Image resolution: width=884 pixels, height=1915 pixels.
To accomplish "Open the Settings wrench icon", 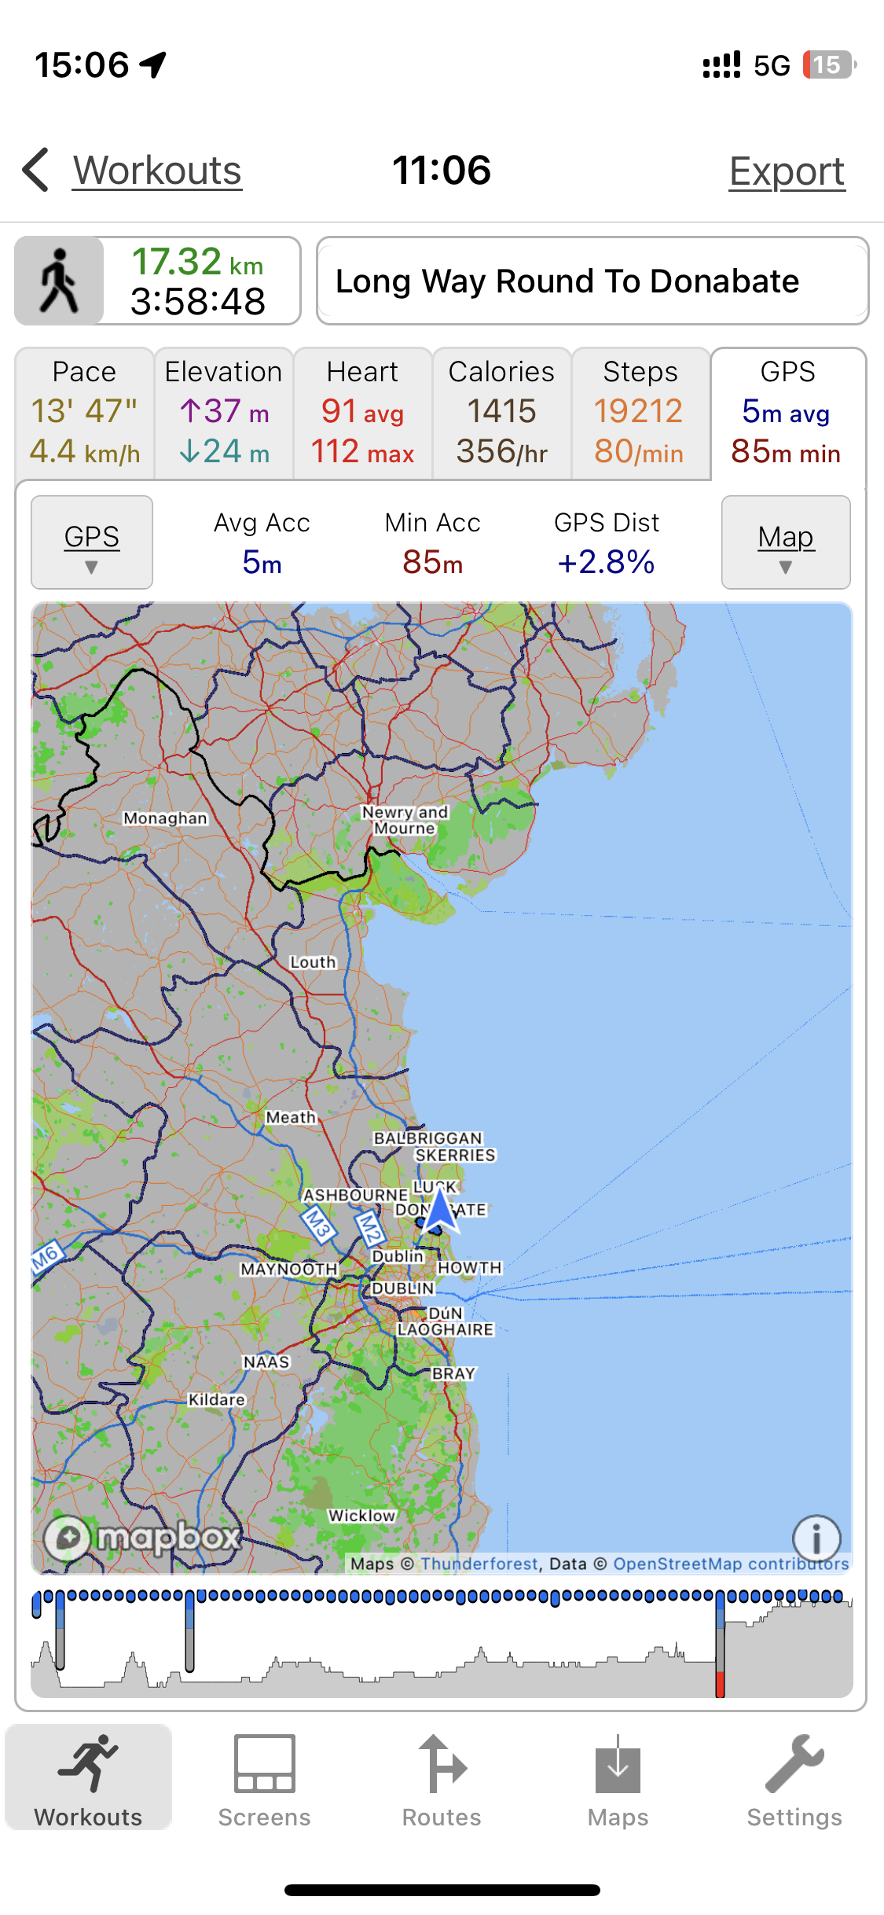I will coord(794,1764).
